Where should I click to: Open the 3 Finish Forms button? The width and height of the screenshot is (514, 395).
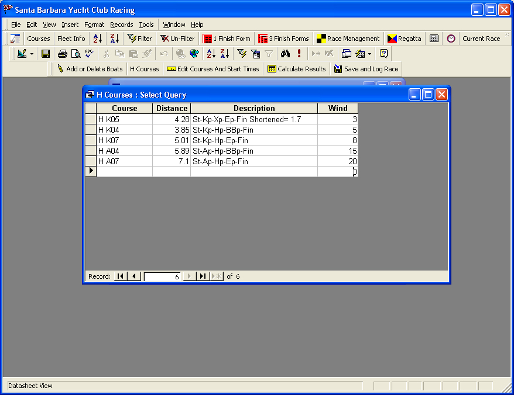[283, 39]
